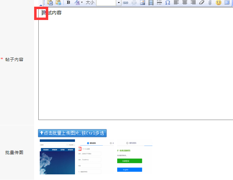The height and width of the screenshot is (180, 233).
Task: Select the blue smoke website thumbnail
Action: click(x=57, y=157)
